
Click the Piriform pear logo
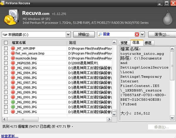168,18
